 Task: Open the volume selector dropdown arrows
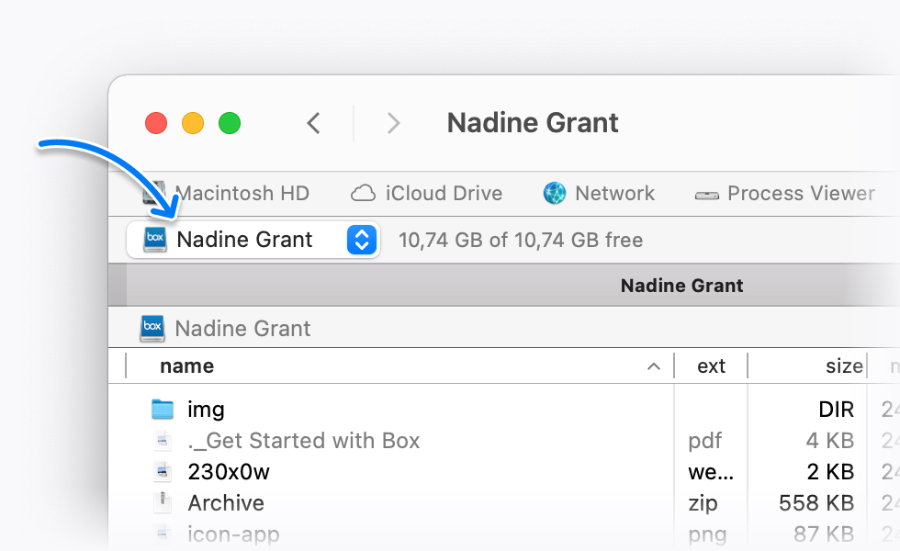360,240
